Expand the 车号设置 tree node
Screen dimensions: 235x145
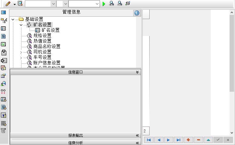(21, 58)
